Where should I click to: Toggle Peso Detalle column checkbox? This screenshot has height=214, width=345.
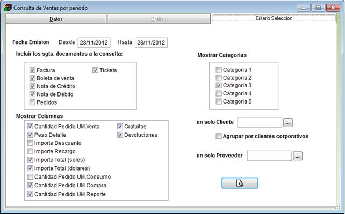pyautogui.click(x=30, y=135)
